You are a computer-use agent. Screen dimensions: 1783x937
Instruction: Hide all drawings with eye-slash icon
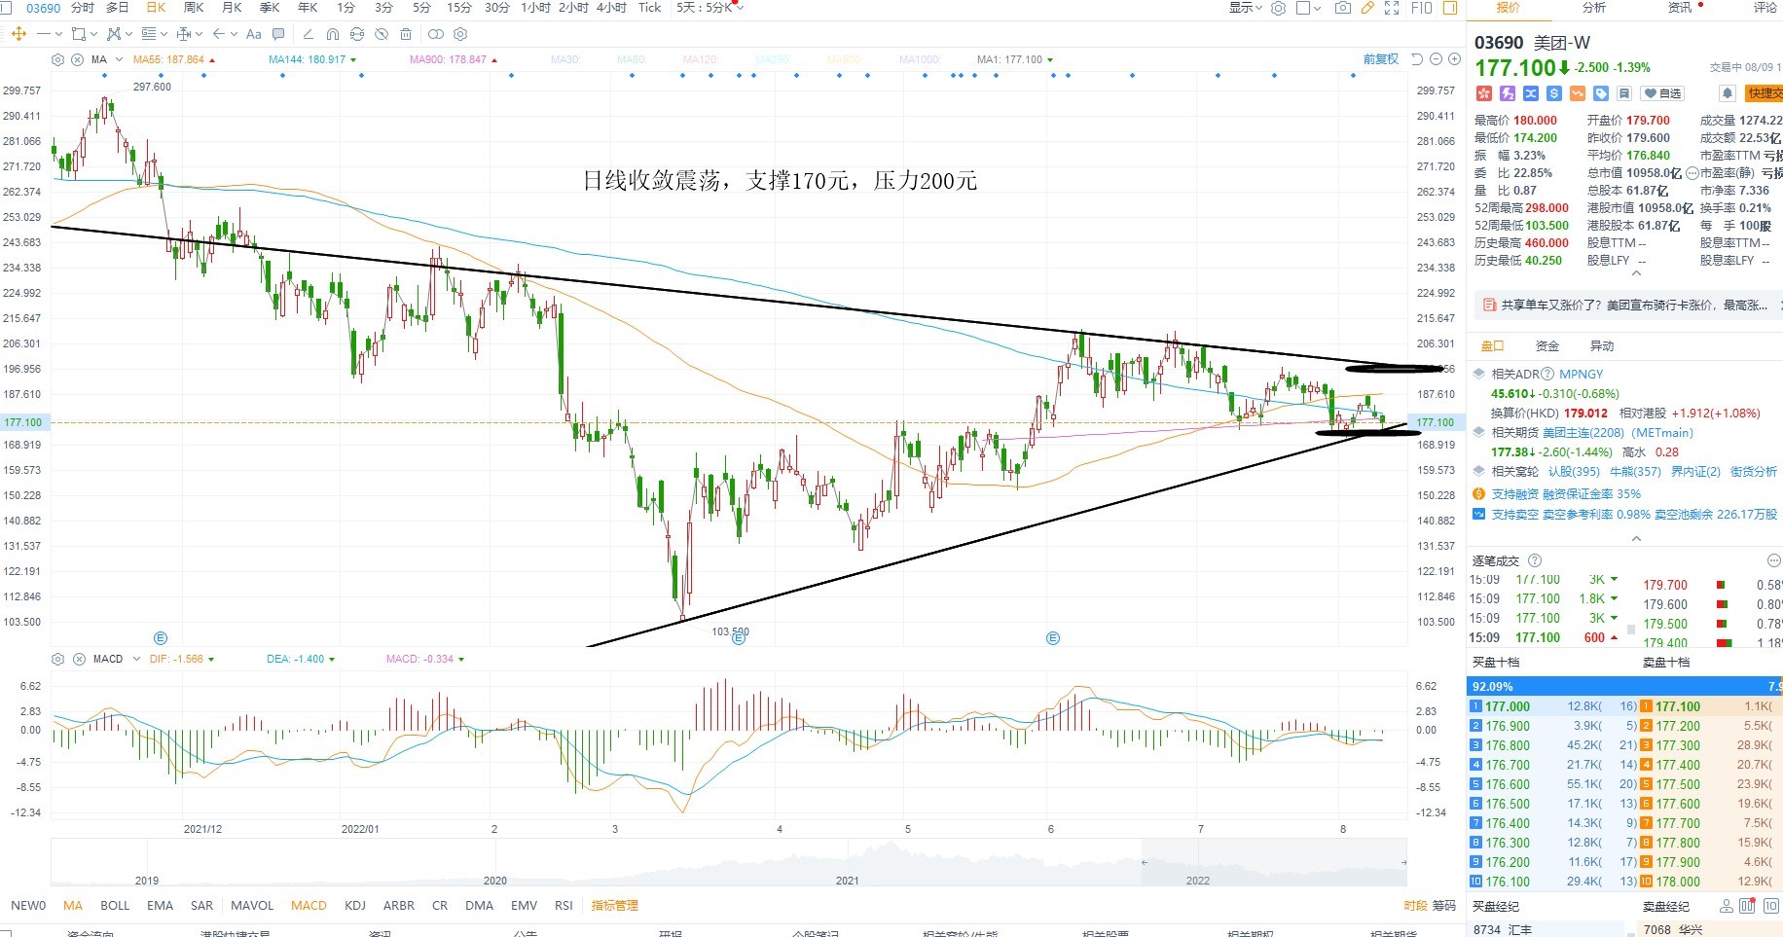click(382, 34)
